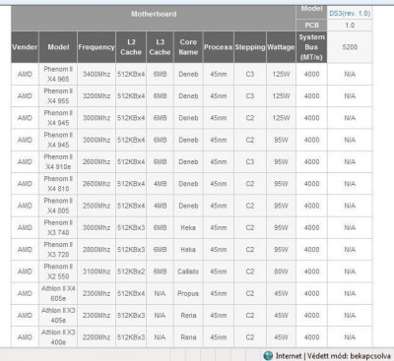
Task: Select the 'Vender' column header
Action: (25, 47)
